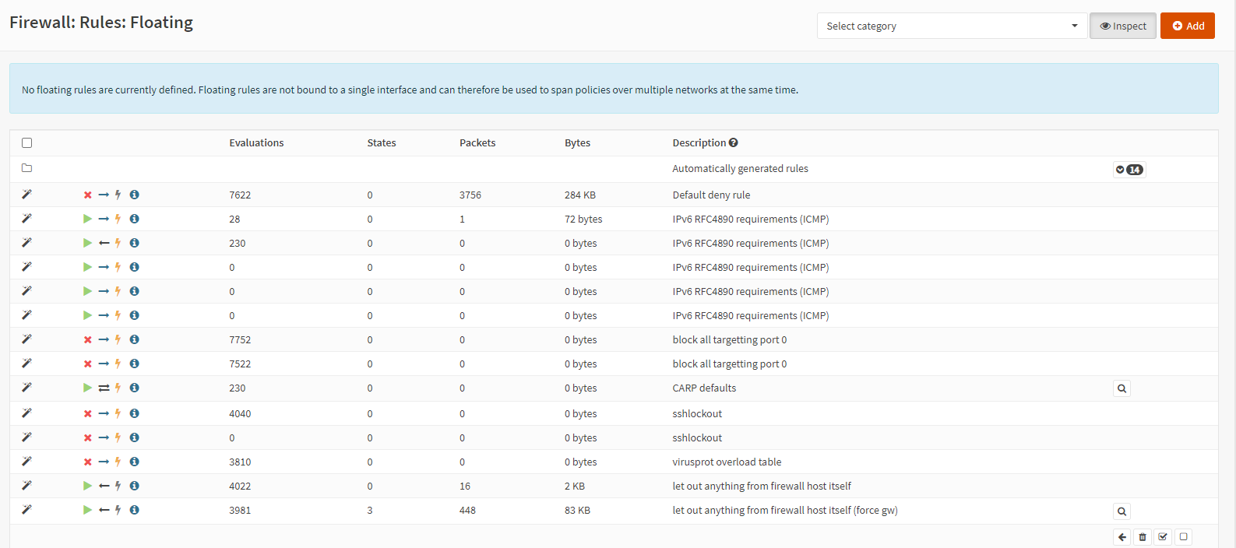Toggle the Inspect button
This screenshot has height=548, width=1236.
pos(1123,26)
